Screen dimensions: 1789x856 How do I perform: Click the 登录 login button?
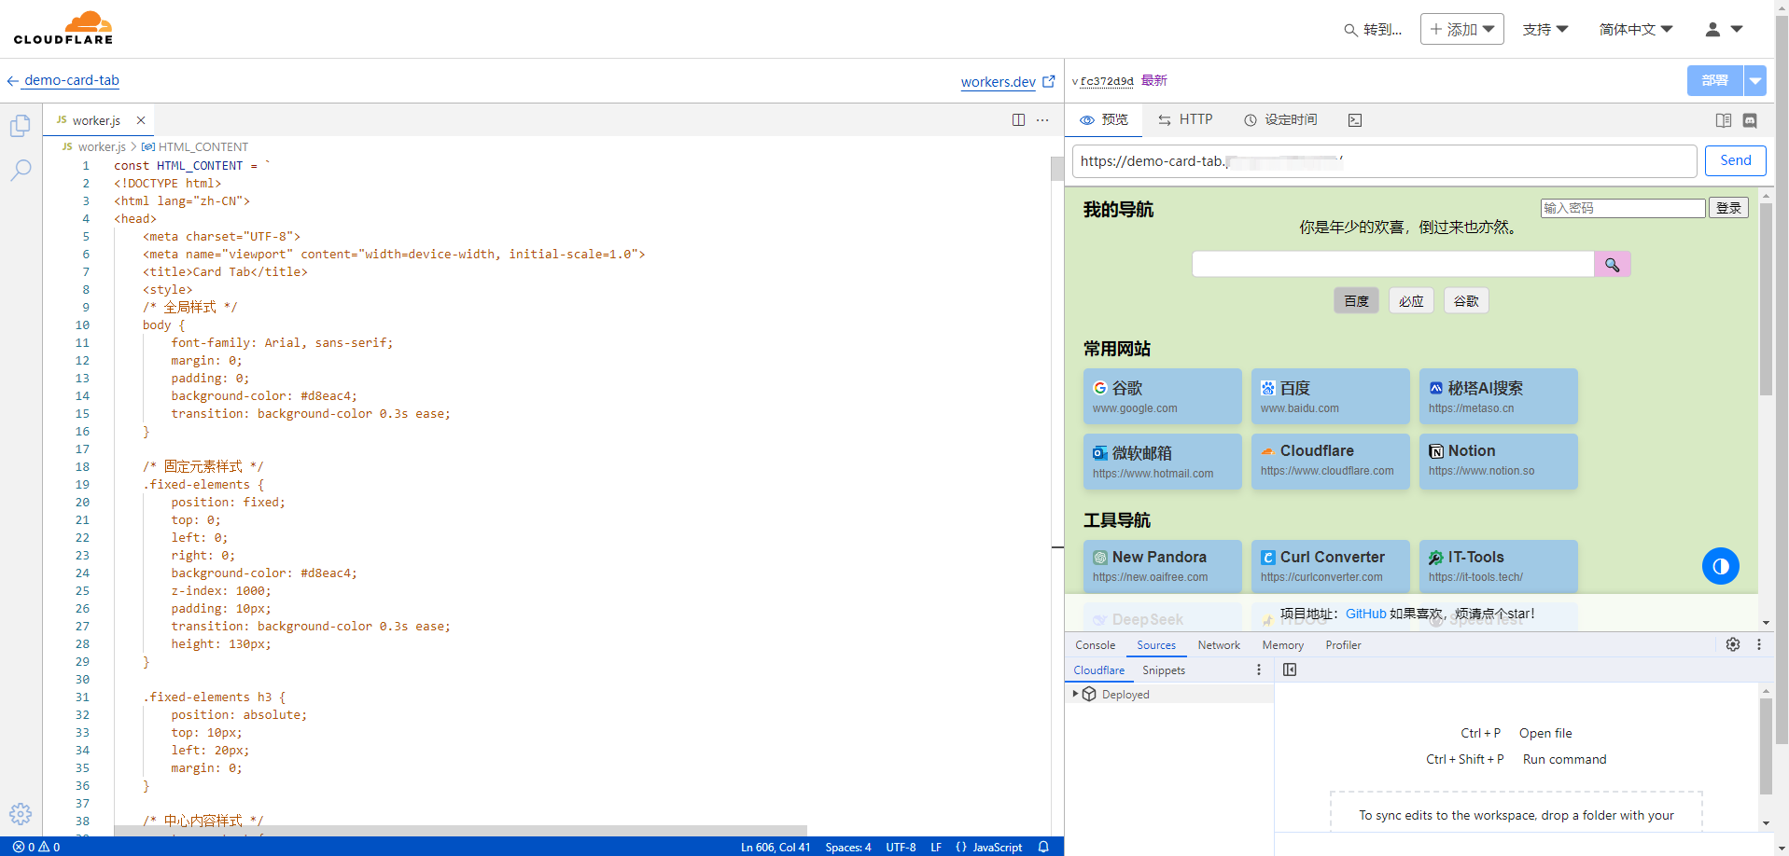click(x=1728, y=208)
